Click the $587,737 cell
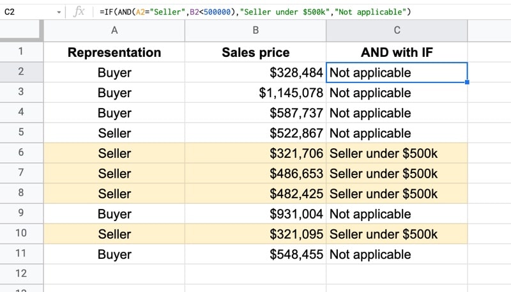 256,112
